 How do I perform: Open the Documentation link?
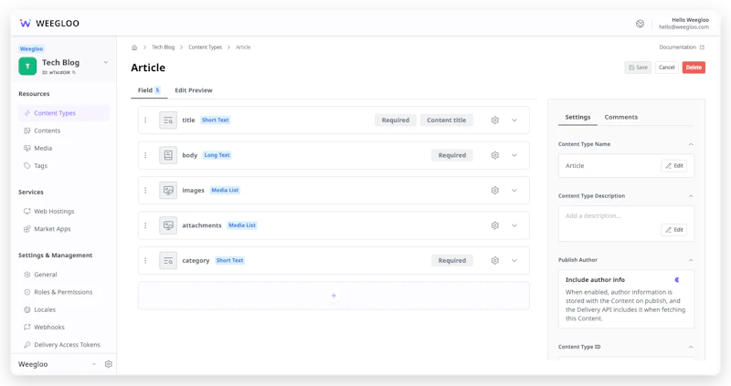682,47
